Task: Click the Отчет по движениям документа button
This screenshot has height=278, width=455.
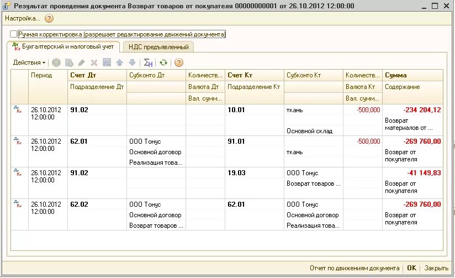Action: tap(355, 268)
